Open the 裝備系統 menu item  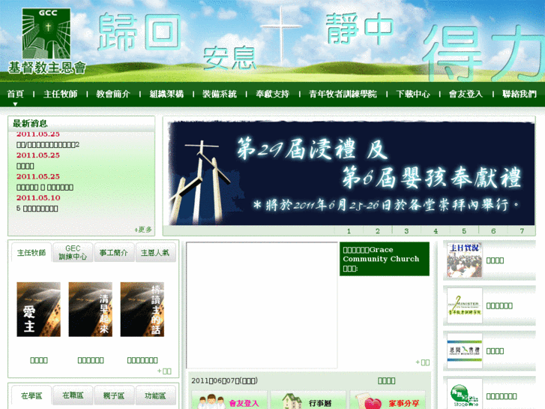220,94
